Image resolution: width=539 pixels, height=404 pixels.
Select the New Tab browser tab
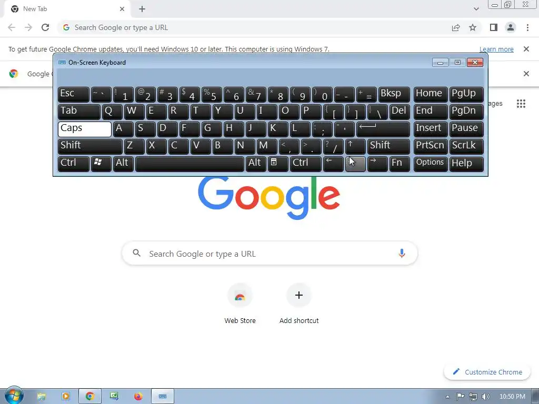67,9
